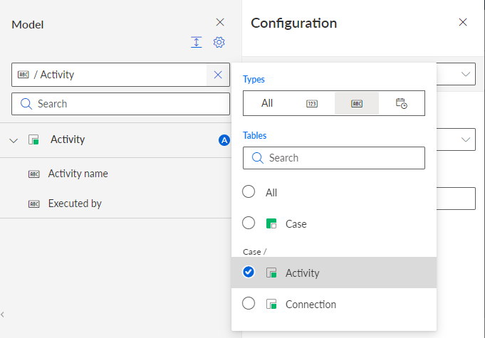Click the 'Configuration' panel title
485x338 pixels.
click(x=294, y=23)
